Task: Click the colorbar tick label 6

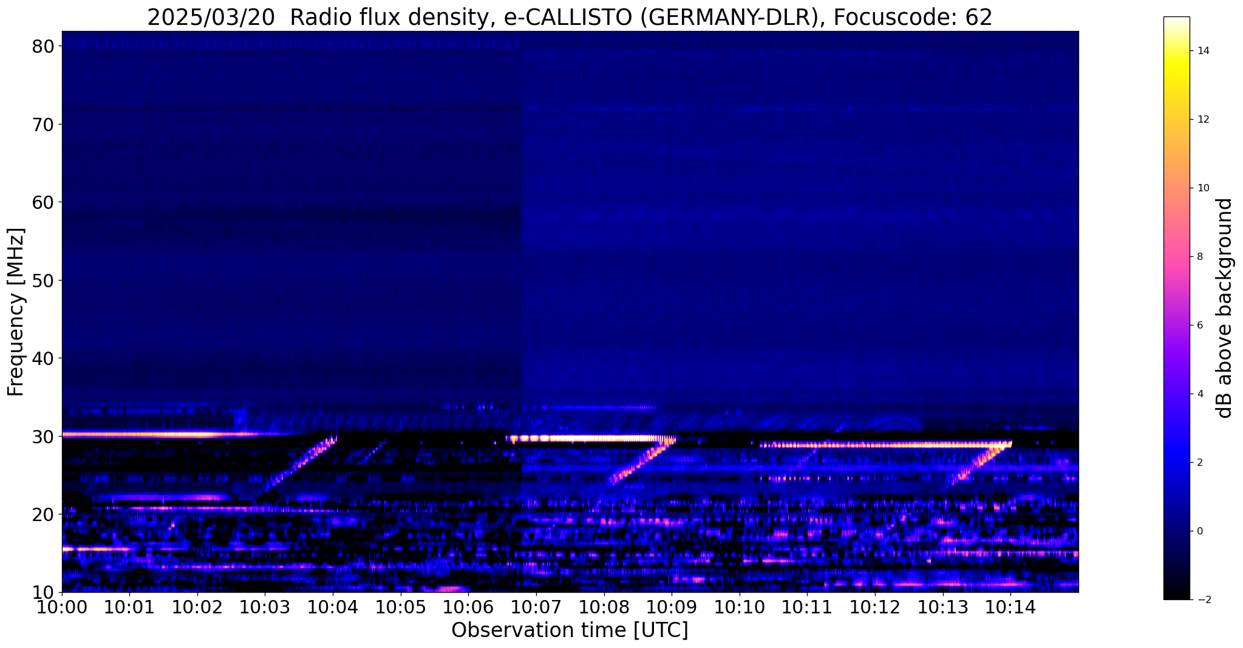Action: pyautogui.click(x=1200, y=326)
